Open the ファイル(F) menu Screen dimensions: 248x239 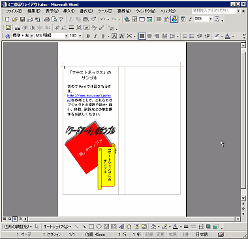(x=14, y=11)
